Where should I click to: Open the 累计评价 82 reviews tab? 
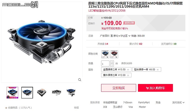[x=136, y=44]
